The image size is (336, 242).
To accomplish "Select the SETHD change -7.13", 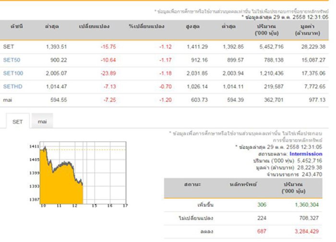I will coord(109,86).
